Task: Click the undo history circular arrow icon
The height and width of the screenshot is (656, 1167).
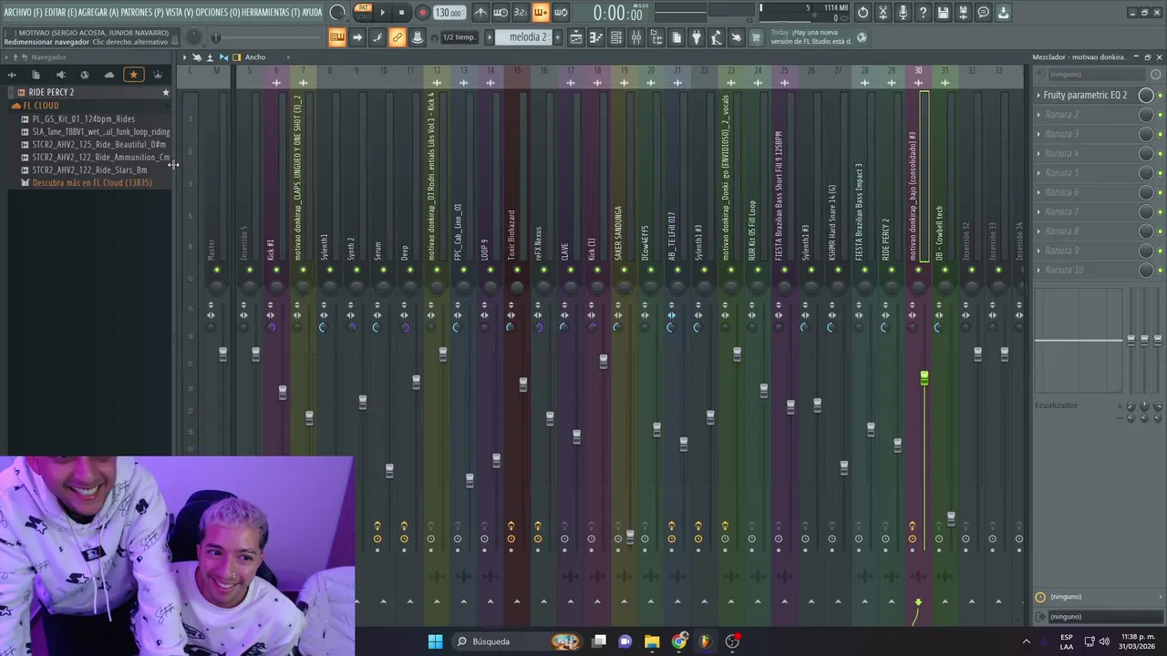Action: [862, 13]
